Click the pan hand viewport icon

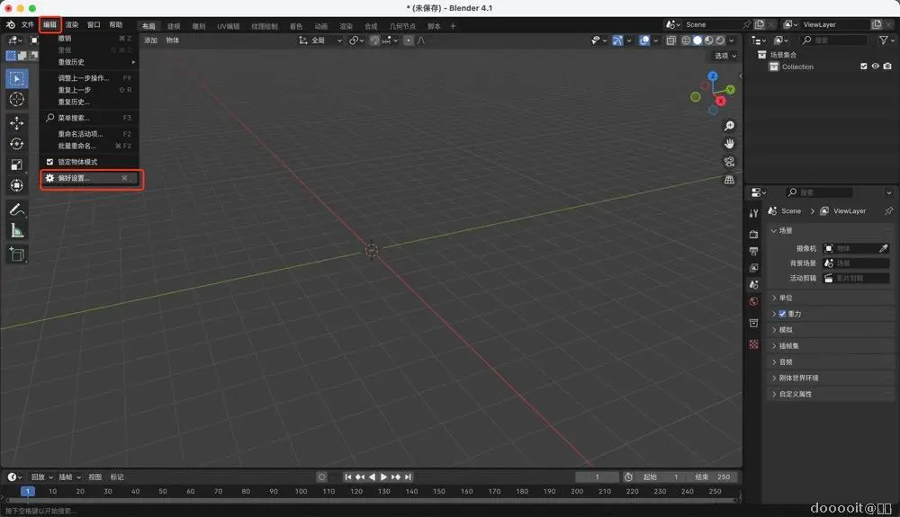coord(729,144)
